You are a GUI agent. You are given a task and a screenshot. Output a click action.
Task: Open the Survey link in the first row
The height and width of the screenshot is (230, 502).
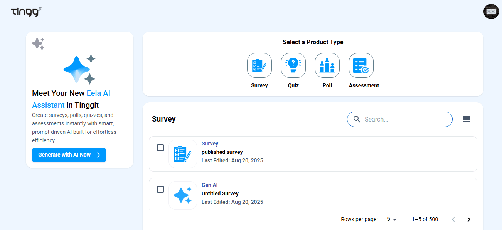(x=210, y=143)
